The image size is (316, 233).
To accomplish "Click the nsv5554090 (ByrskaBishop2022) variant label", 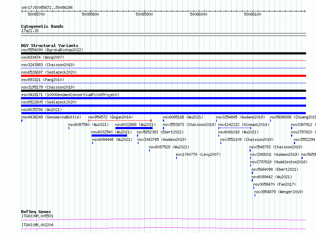I will coord(52,50).
